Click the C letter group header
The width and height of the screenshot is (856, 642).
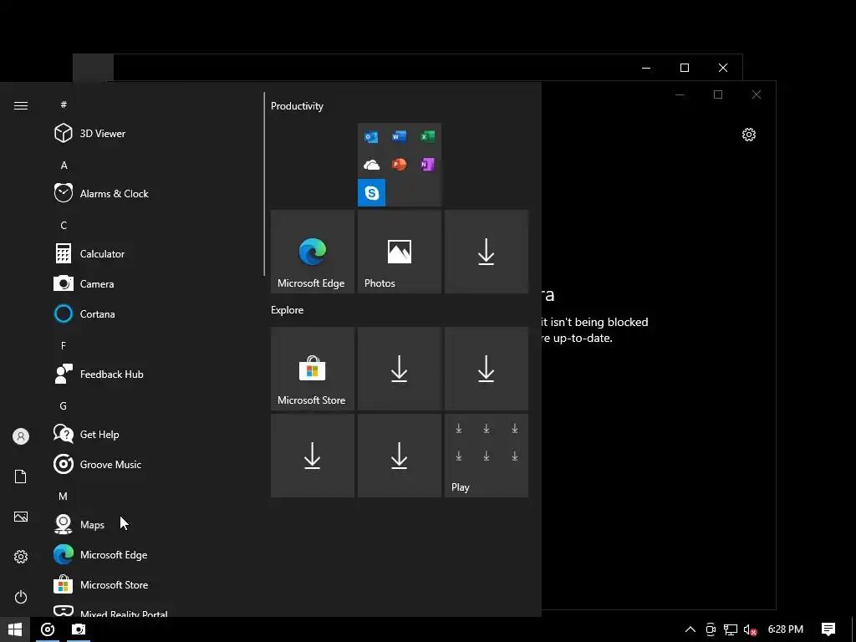(64, 225)
